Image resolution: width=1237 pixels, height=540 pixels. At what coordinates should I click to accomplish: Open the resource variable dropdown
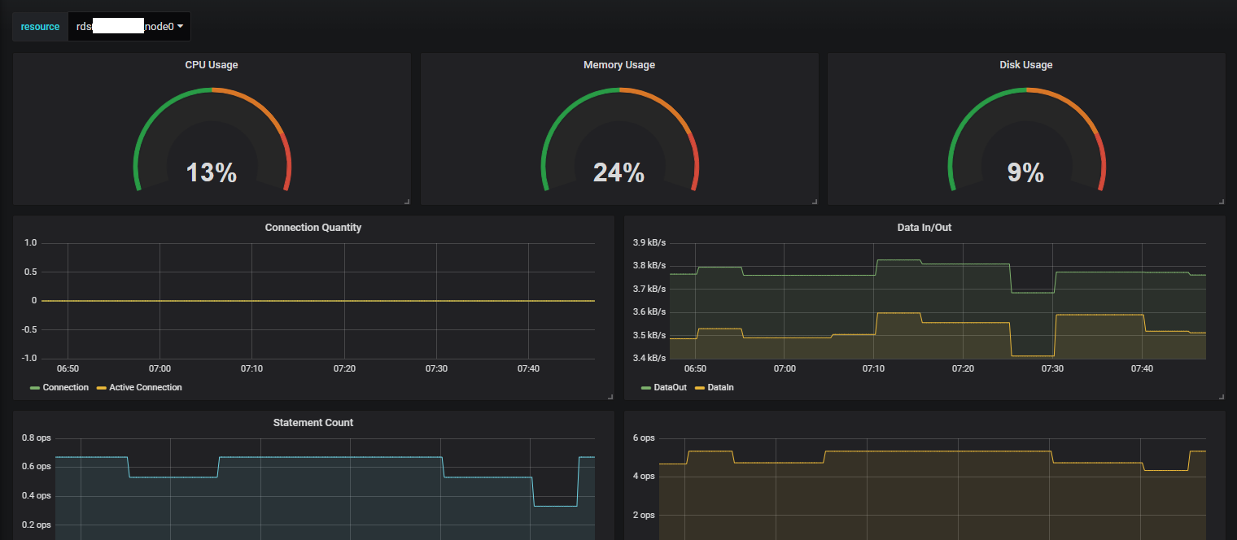129,27
